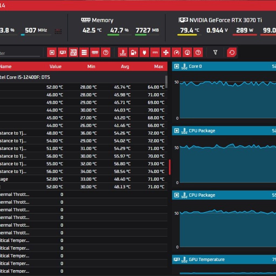
Task: Click the memory stick icon next to Memory
Action: (86, 20)
